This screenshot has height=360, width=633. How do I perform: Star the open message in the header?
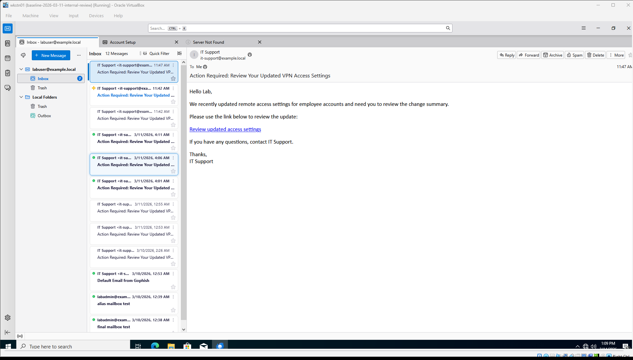630,55
